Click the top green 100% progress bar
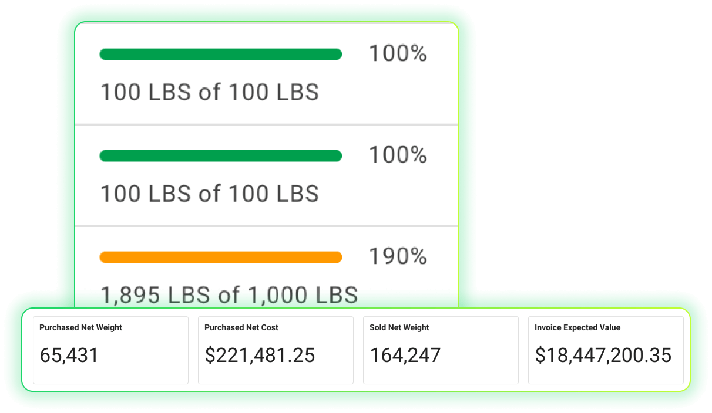The height and width of the screenshot is (413, 712). (x=220, y=55)
